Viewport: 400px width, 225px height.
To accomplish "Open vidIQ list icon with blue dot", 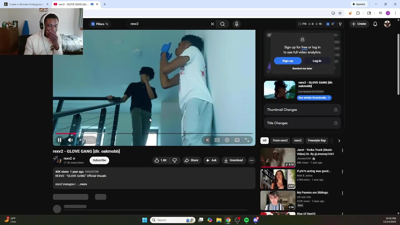I will click(x=333, y=24).
